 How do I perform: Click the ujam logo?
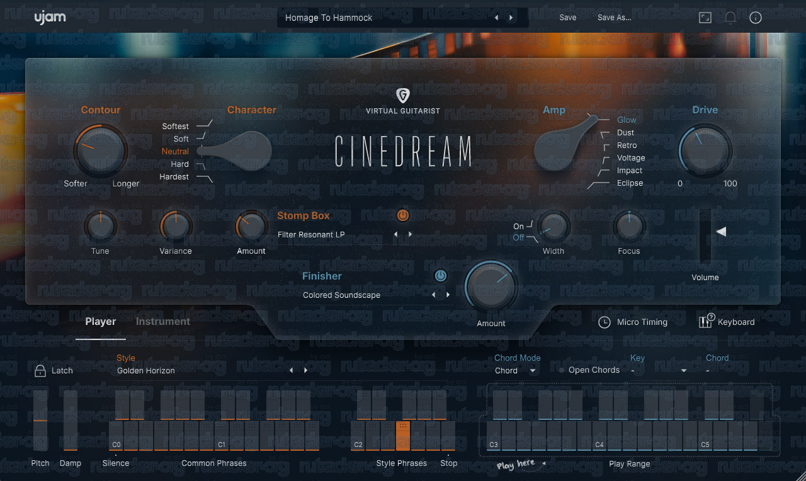[50, 18]
